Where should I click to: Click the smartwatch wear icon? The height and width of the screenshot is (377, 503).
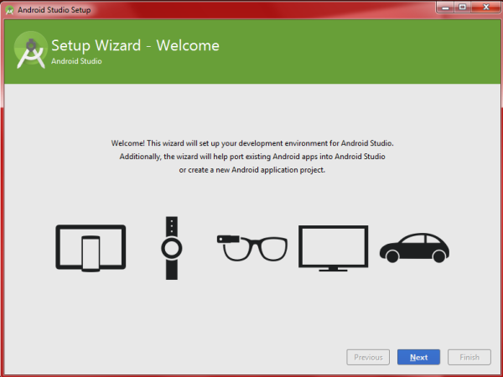click(x=172, y=248)
